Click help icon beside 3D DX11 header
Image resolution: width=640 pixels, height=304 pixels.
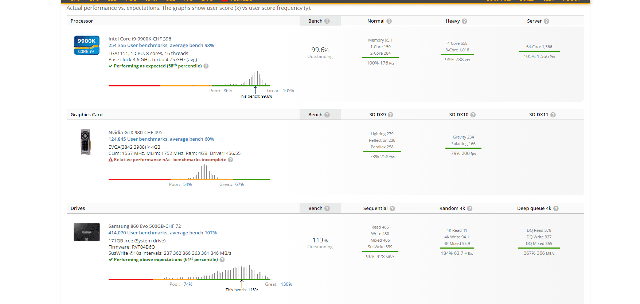point(553,115)
